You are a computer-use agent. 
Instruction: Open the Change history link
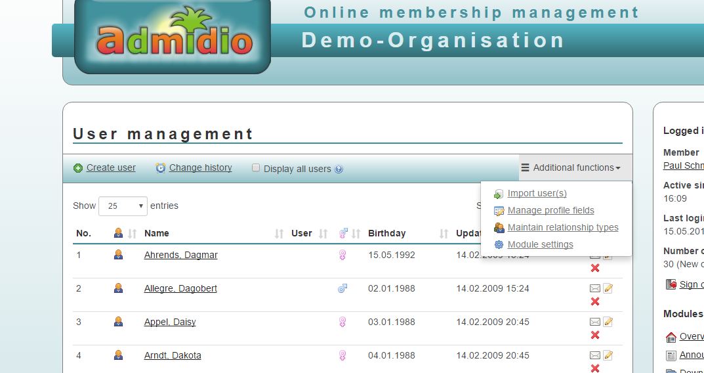(200, 167)
